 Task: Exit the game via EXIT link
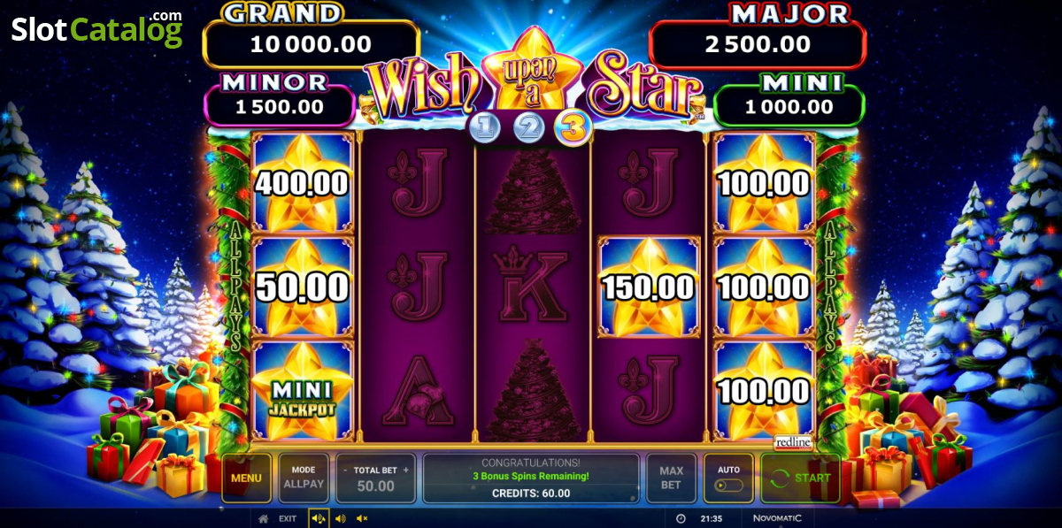[x=288, y=518]
